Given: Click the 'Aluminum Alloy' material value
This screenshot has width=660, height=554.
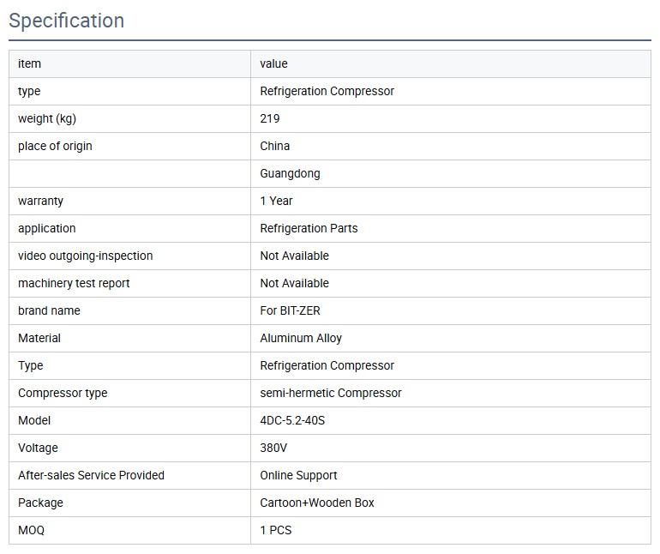Looking at the screenshot, I should point(301,338).
